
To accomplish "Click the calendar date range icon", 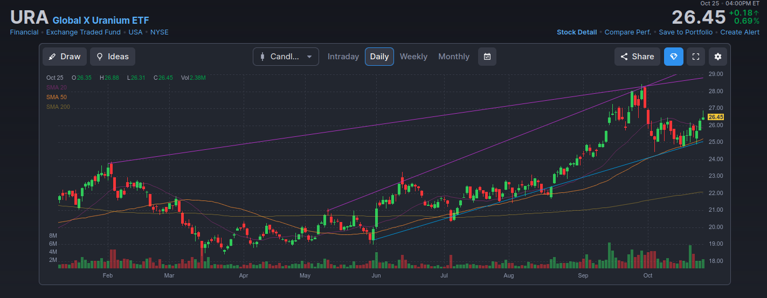I will (487, 57).
